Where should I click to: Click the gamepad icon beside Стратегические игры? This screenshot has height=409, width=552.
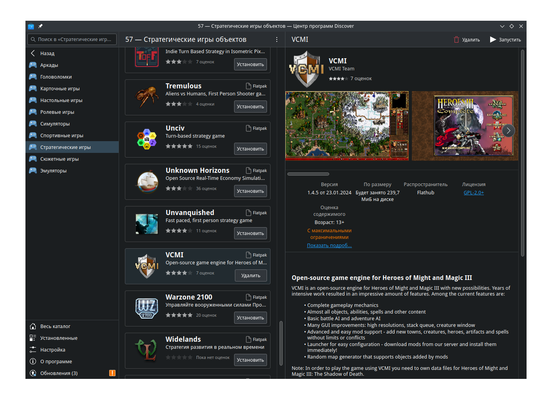click(x=33, y=147)
